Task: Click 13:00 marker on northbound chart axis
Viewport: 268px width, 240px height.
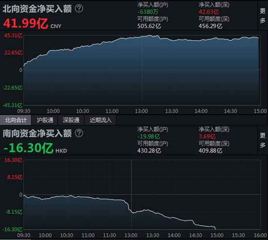Action: point(141,111)
